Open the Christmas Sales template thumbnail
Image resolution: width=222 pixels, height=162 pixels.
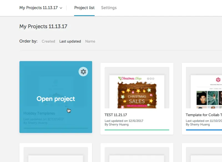[137, 88]
